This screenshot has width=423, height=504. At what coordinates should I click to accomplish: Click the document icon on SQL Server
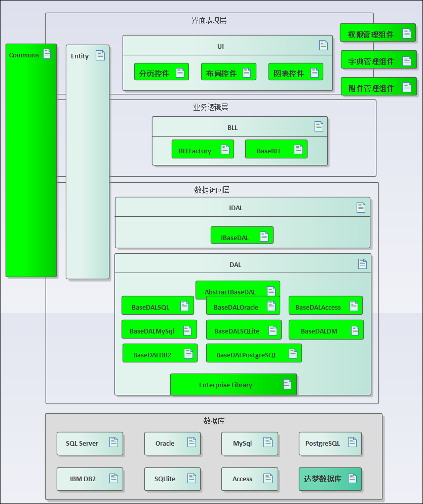114,442
